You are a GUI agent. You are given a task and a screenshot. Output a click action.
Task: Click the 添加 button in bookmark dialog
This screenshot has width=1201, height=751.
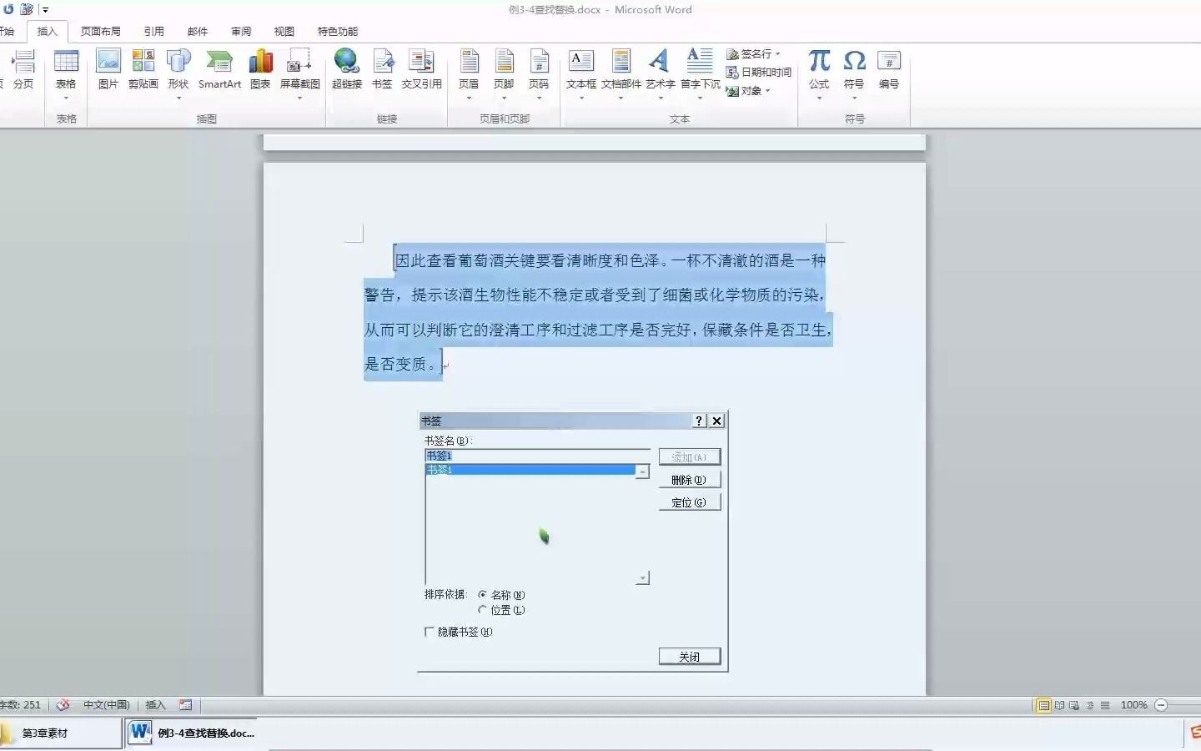tap(689, 457)
